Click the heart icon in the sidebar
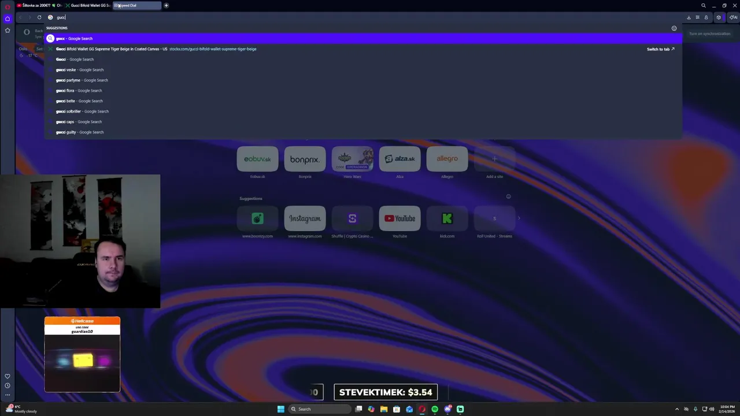740x416 pixels. (x=8, y=376)
